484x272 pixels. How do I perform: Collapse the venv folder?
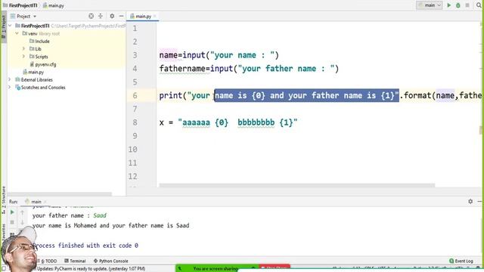pos(17,33)
